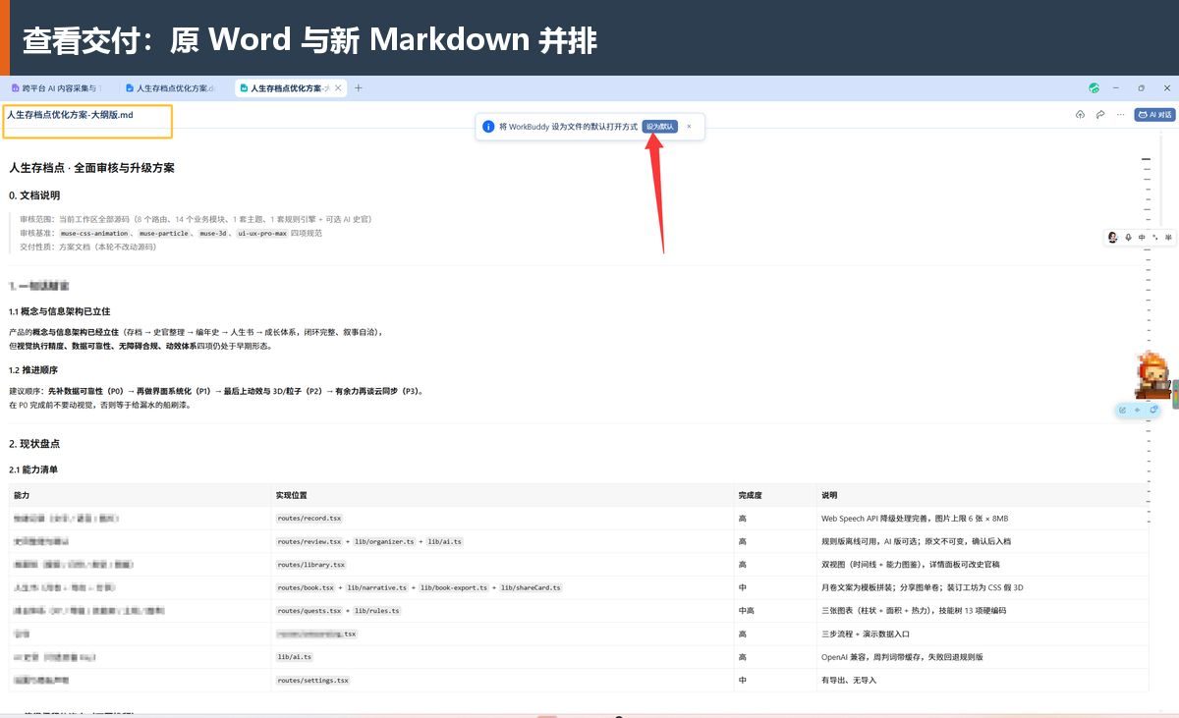Toggle the punctuation mode in the IME toolbar
This screenshot has width=1179, height=718.
click(1155, 237)
